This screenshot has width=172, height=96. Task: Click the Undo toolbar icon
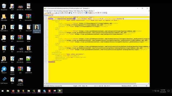(x=65, y=13)
